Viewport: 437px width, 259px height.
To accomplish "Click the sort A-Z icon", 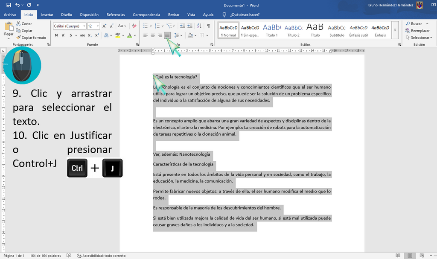I will (x=199, y=26).
